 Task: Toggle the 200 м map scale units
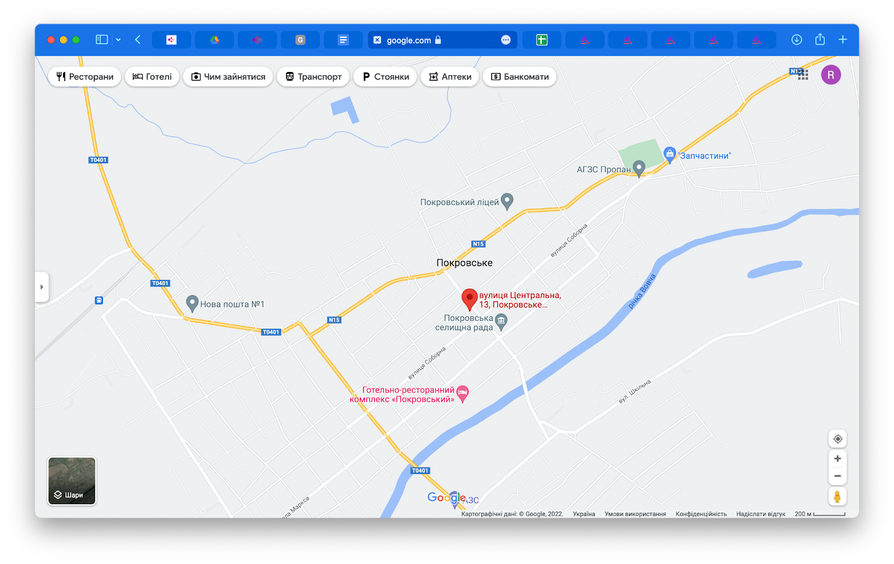click(820, 514)
